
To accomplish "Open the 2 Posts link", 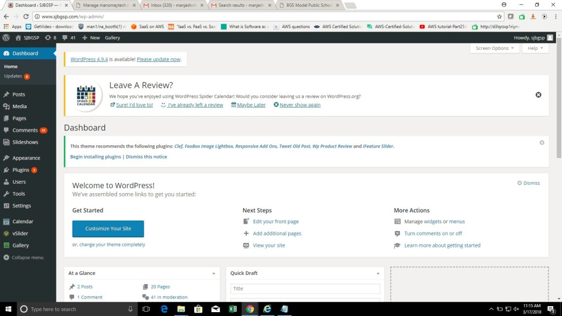I will (85, 287).
